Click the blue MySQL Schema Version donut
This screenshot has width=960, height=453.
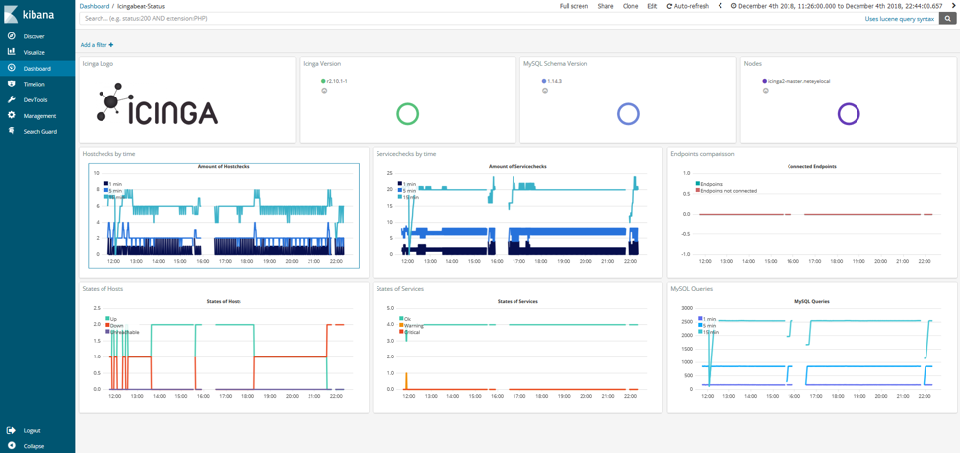[x=628, y=114]
